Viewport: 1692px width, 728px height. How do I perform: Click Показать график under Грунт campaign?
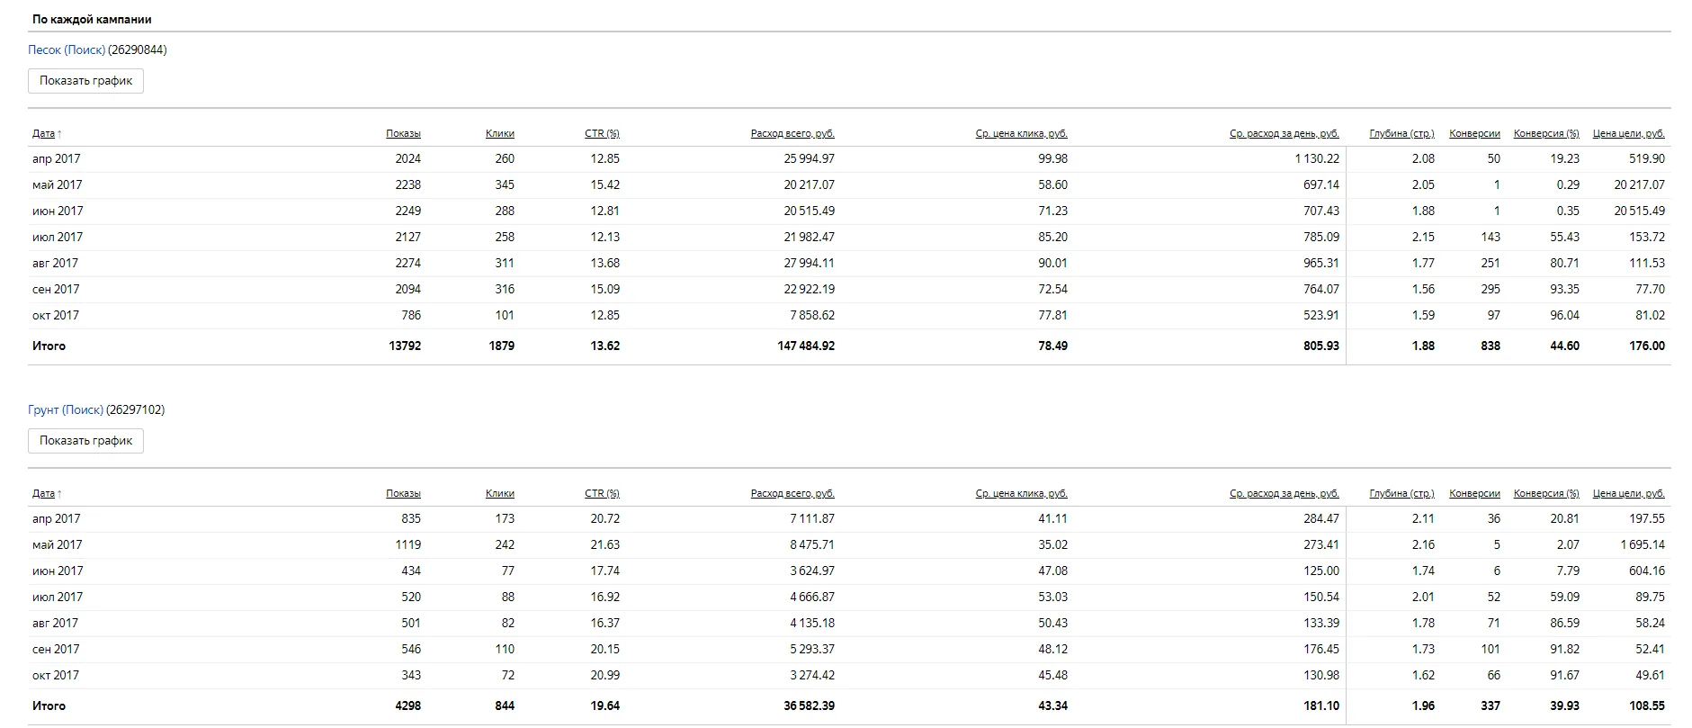pos(85,441)
